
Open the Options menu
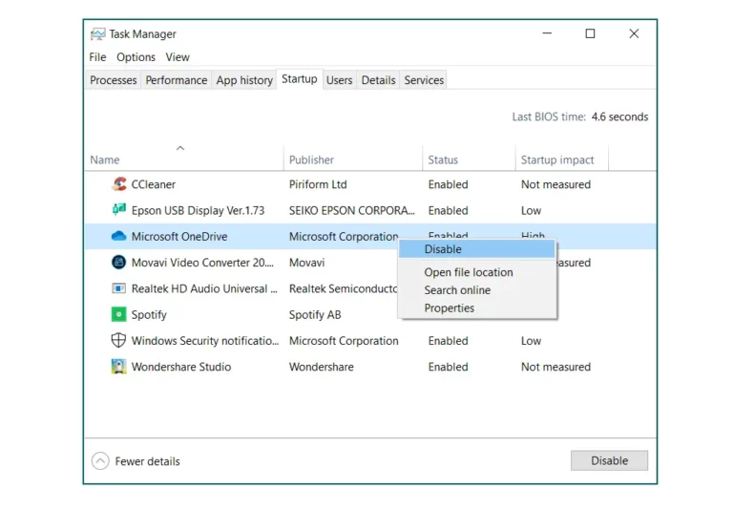[x=136, y=57]
